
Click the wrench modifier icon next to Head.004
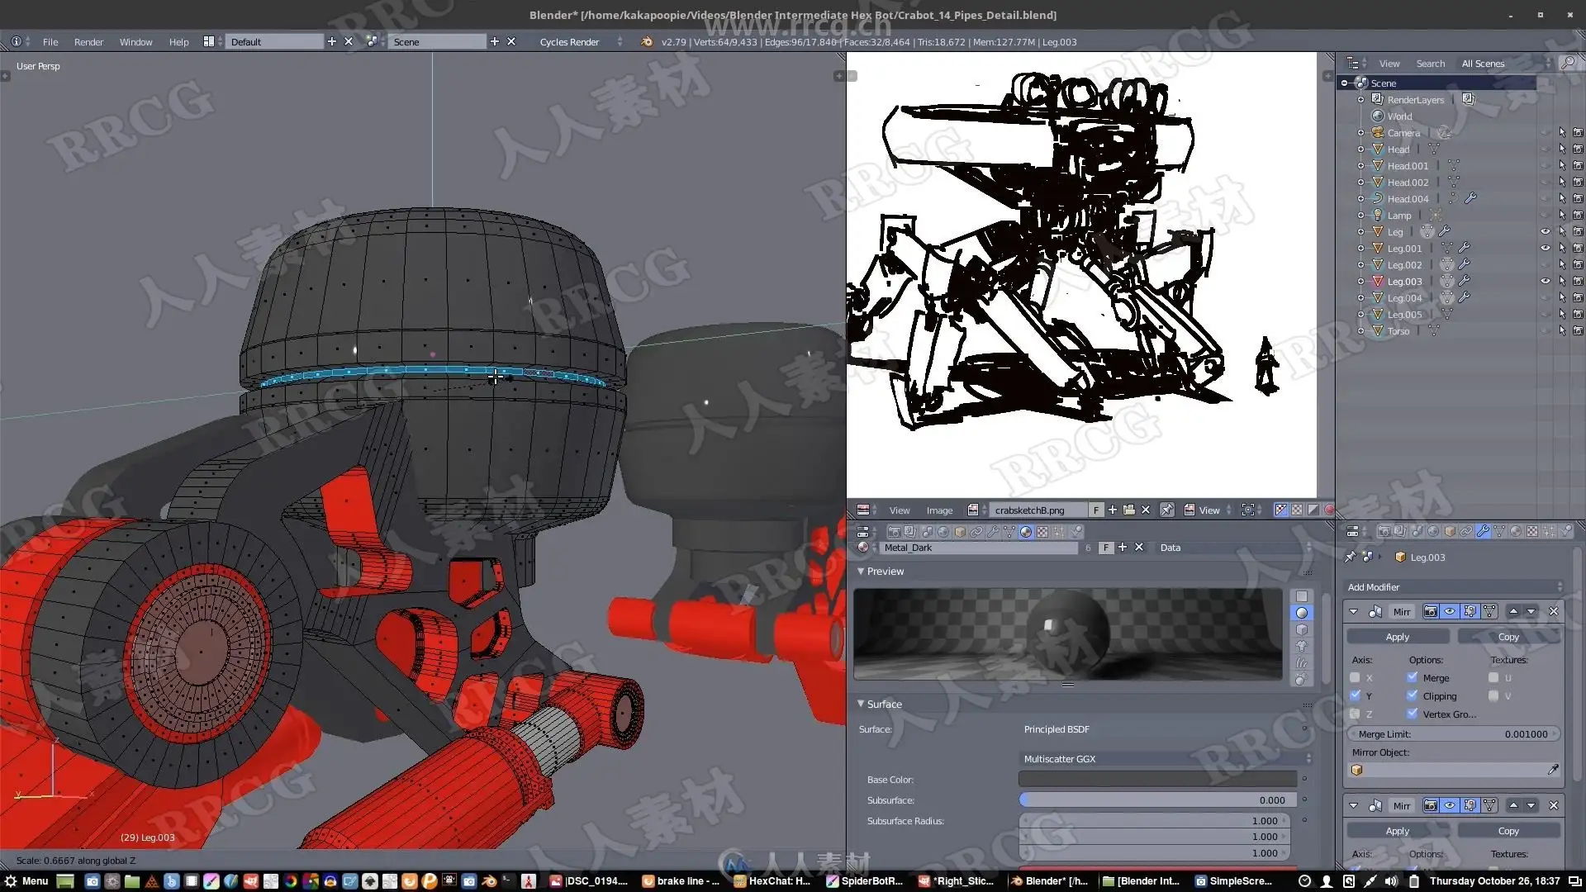1470,199
